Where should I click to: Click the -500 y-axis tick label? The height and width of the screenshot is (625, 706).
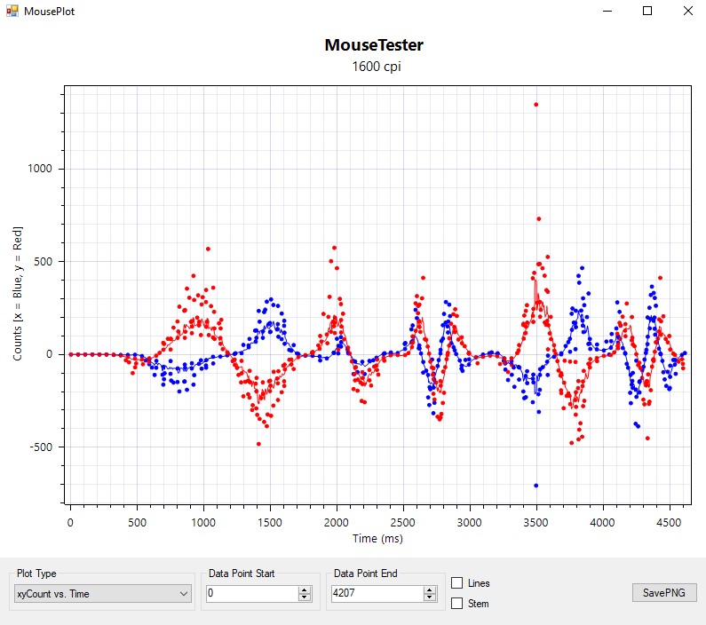[41, 447]
